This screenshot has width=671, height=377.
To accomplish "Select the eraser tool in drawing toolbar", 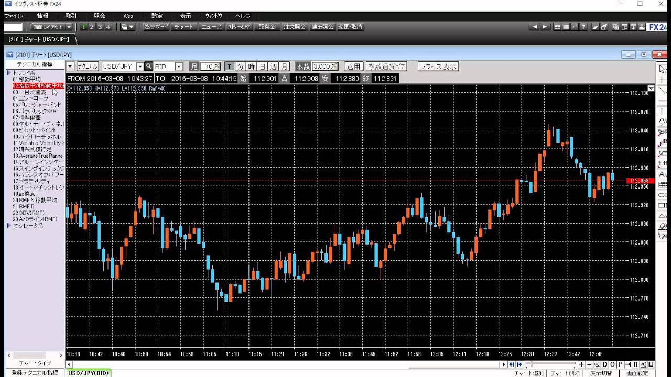I will coord(663,226).
